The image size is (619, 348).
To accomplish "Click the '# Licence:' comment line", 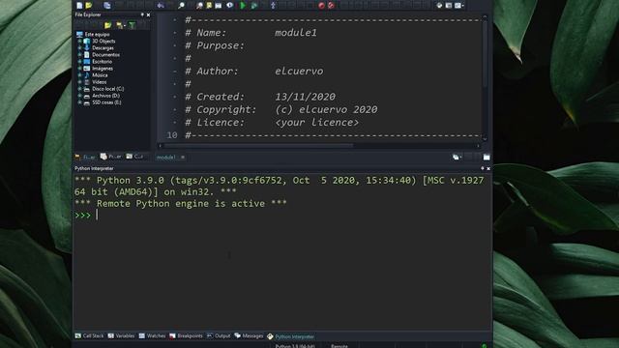I will pos(272,123).
